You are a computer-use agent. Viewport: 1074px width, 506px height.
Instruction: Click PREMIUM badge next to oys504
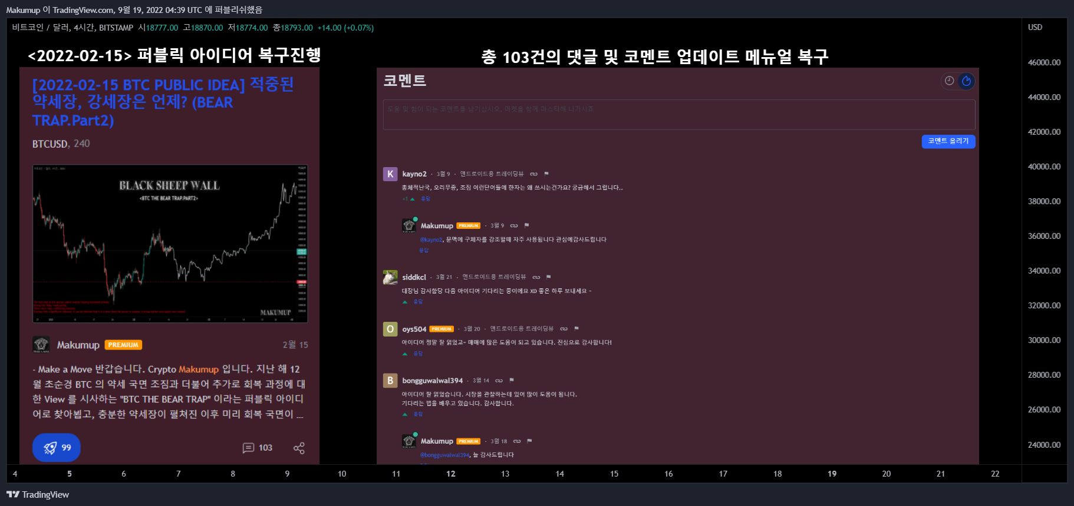click(x=442, y=329)
